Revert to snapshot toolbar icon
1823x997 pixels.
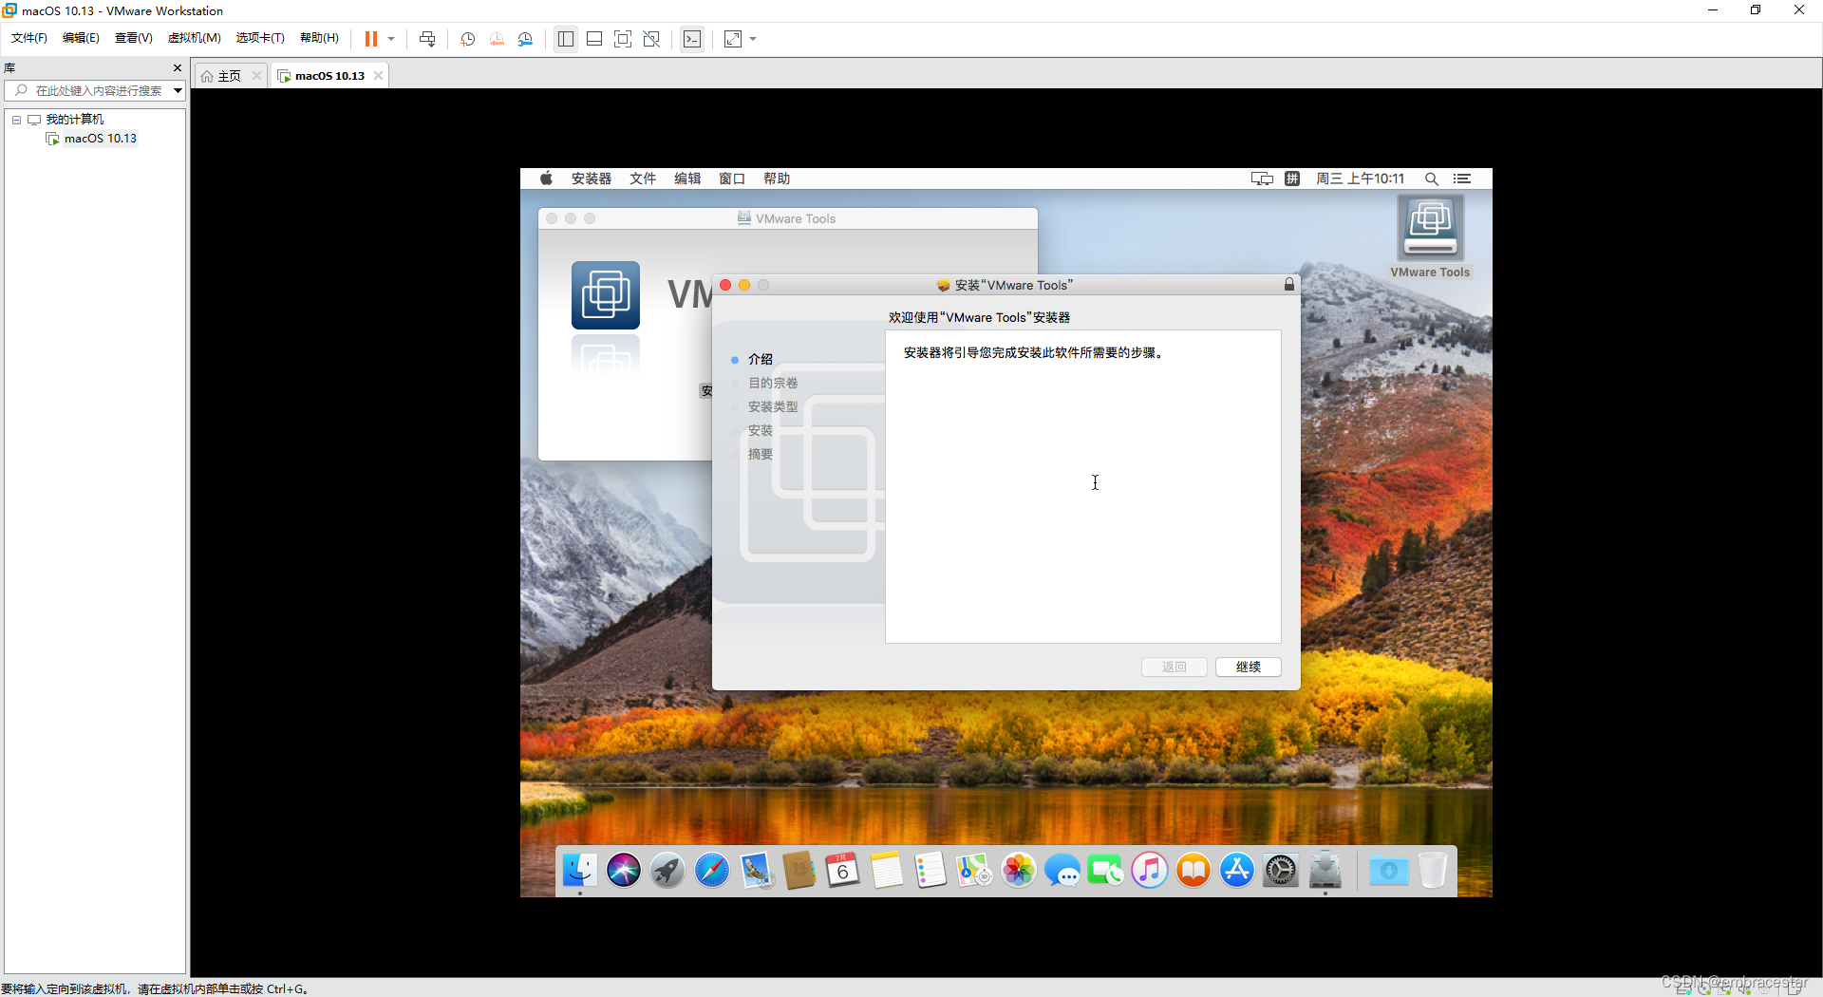click(497, 39)
